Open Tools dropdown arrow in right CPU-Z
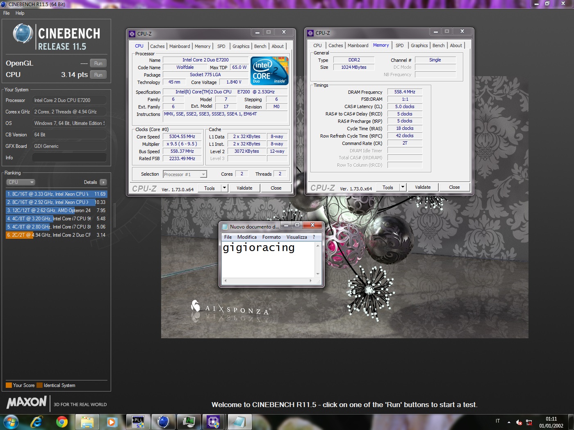The width and height of the screenshot is (574, 430). click(403, 187)
